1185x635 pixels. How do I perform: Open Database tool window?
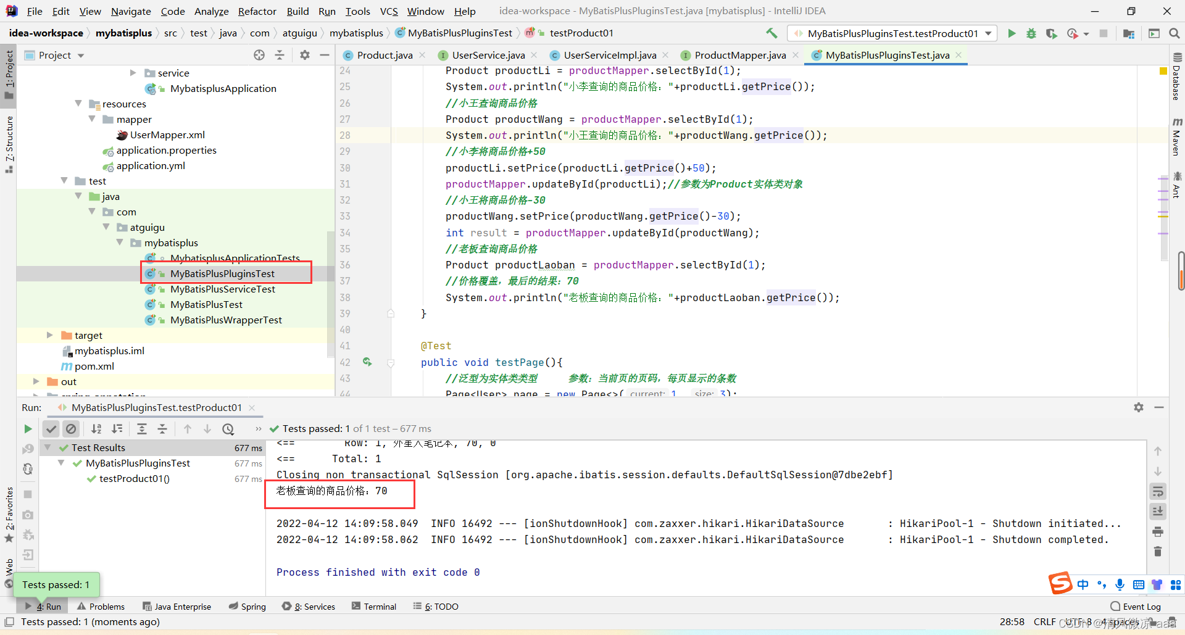click(1176, 77)
